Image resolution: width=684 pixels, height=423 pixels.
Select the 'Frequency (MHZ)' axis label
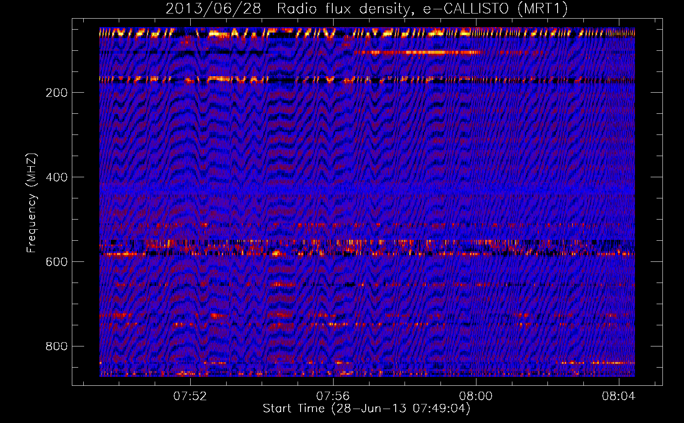[x=32, y=203]
